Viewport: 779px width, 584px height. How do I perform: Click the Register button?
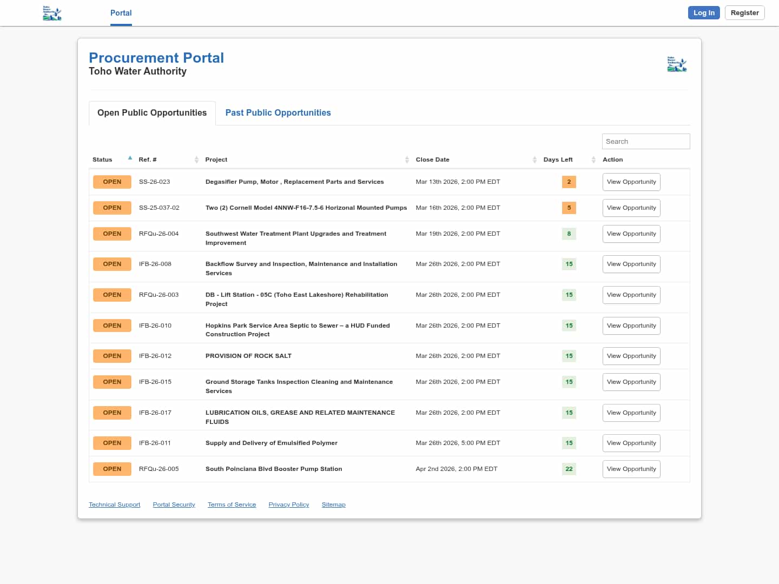pos(744,13)
